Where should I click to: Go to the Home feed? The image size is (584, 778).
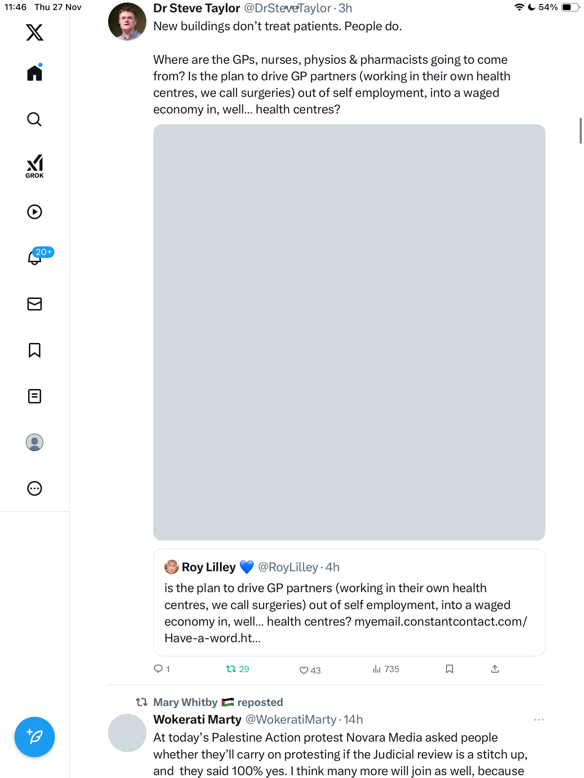35,73
